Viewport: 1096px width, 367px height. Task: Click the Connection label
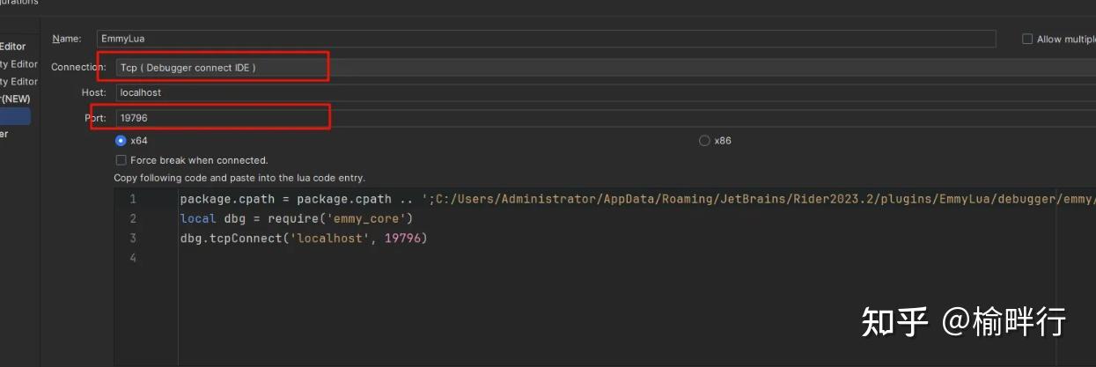pos(78,68)
